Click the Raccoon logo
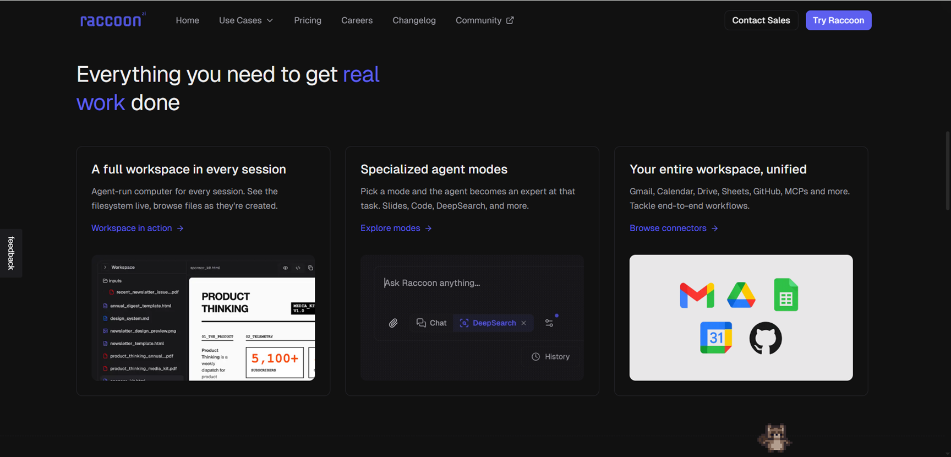 tap(113, 20)
